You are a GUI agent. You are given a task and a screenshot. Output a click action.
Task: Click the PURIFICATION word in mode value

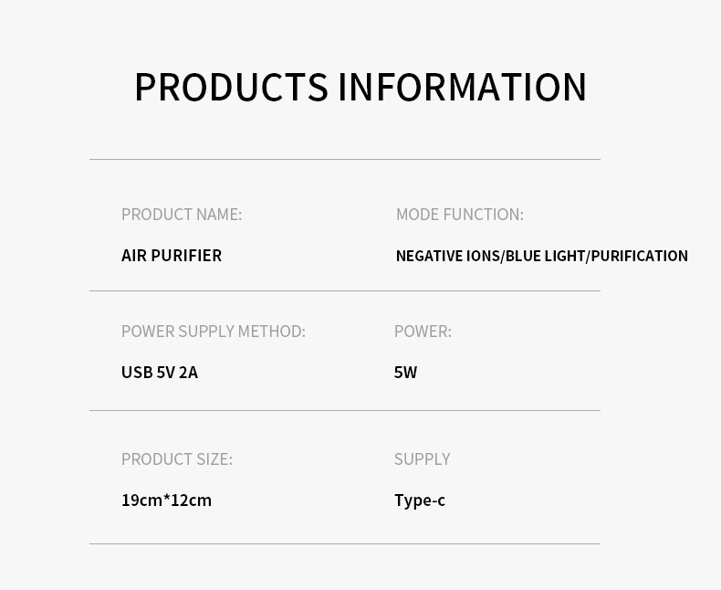[639, 257]
